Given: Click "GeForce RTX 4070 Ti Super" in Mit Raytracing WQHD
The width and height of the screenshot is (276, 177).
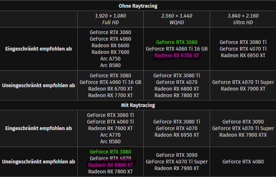Looking at the screenshot, I should coord(177,162).
